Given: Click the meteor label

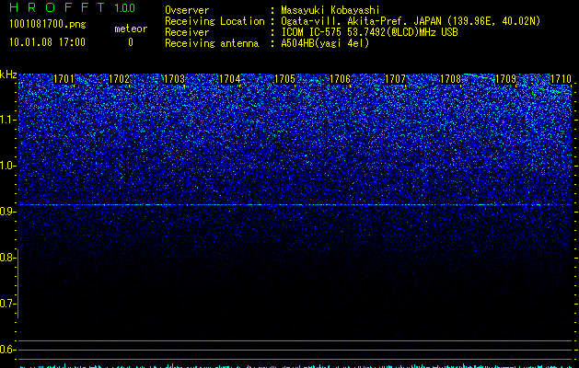Looking at the screenshot, I should coord(131,29).
